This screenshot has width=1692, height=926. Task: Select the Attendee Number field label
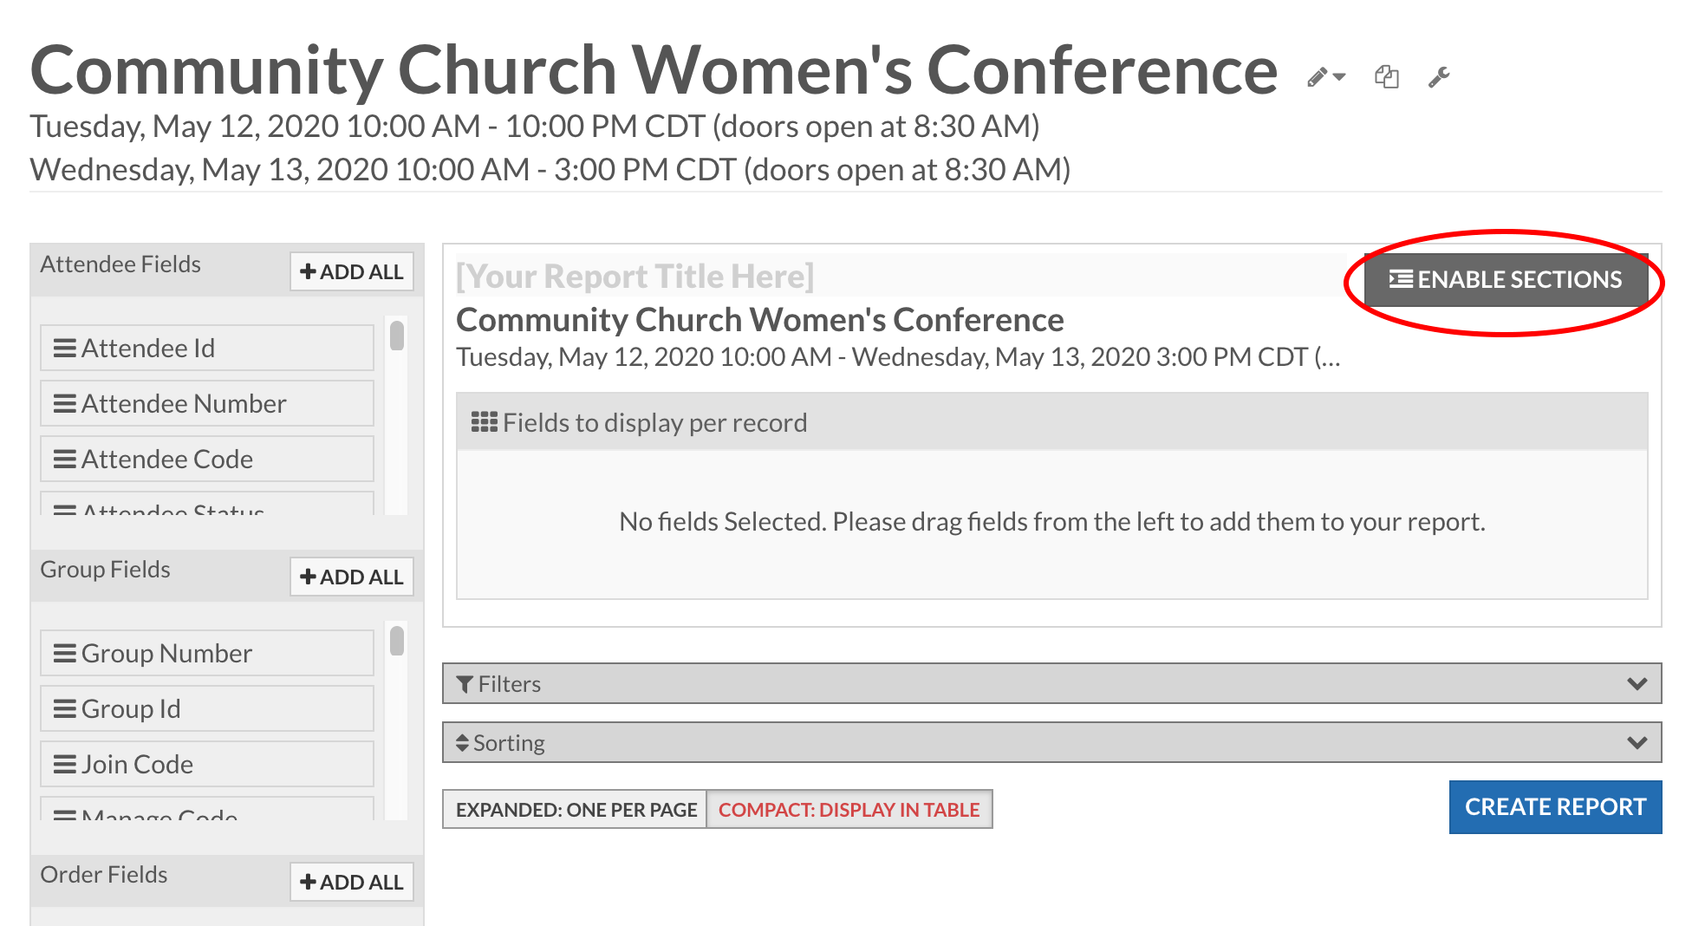[x=184, y=403]
